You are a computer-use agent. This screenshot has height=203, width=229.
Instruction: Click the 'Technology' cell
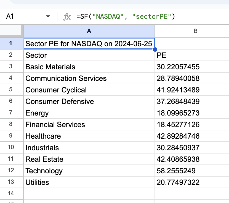[89, 171]
